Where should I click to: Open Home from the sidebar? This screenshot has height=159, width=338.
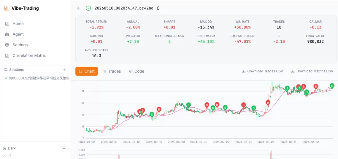pos(35,23)
